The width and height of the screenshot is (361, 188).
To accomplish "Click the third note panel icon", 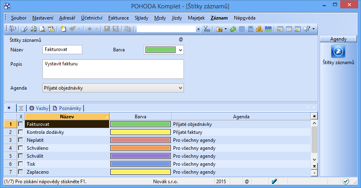I will [298, 29].
